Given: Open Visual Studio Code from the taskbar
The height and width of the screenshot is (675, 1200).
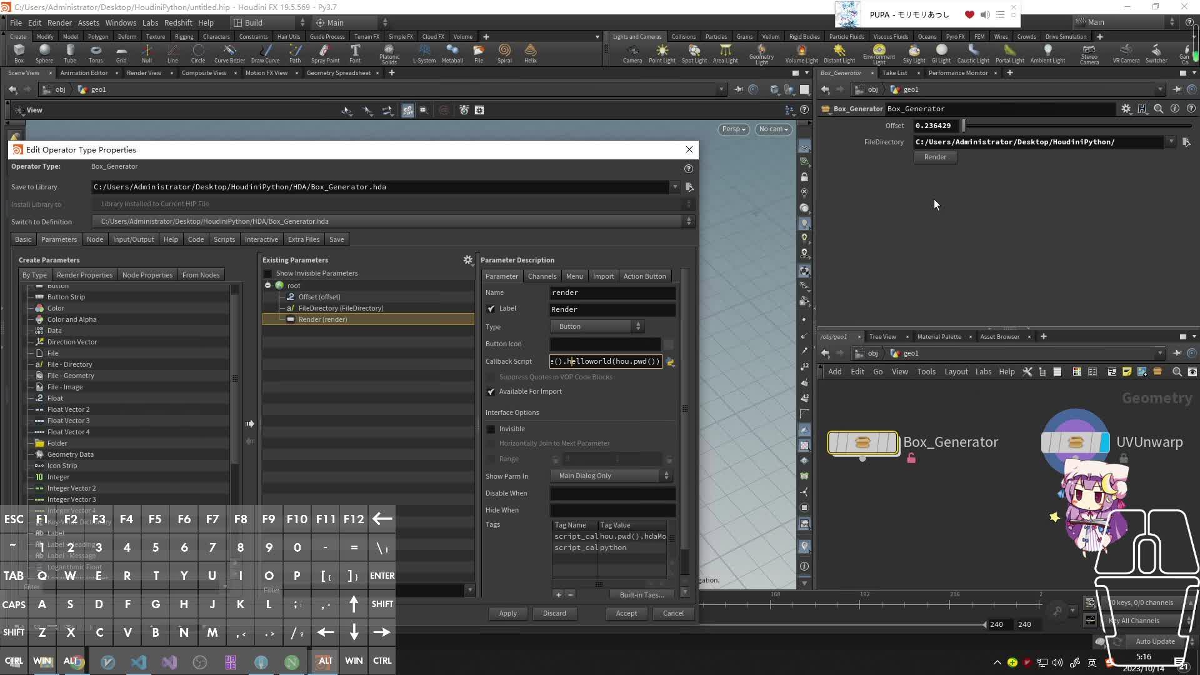Looking at the screenshot, I should click(x=138, y=662).
